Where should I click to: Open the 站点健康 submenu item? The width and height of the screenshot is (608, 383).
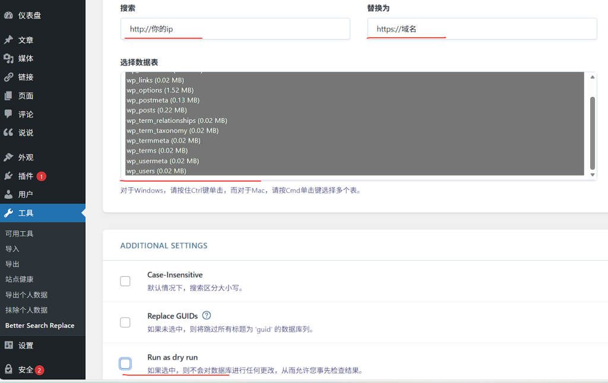(20, 279)
